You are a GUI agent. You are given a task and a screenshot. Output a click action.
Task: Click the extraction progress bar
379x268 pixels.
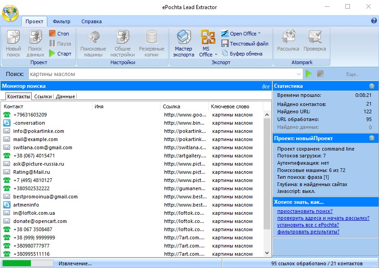coord(28,263)
